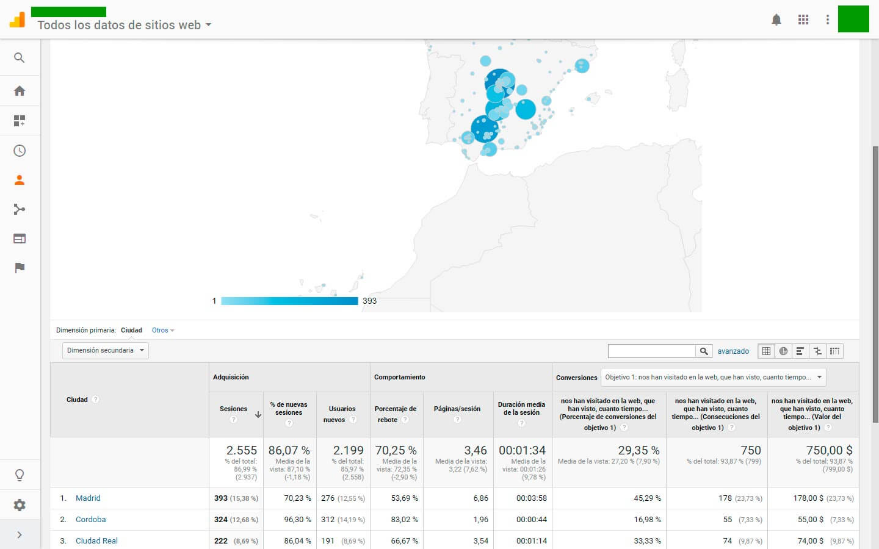
Task: Open Acquisition arrows icon in sidebar
Action: point(20,209)
